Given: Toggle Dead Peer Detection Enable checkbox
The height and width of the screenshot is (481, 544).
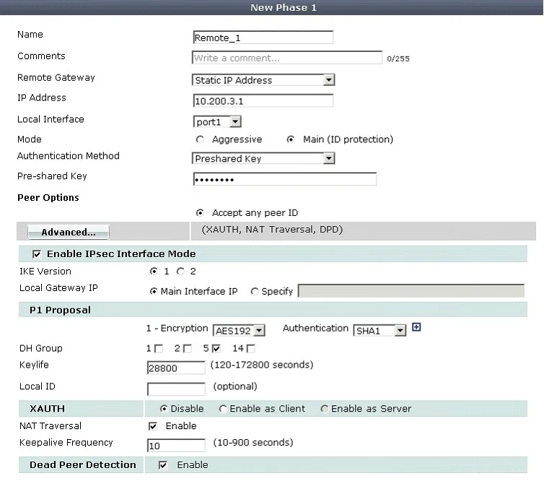Looking at the screenshot, I should tap(163, 465).
